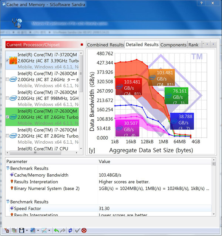The width and height of the screenshot is (222, 236).
Task: Click the help question mark in title bar
Action: pyautogui.click(x=202, y=3)
